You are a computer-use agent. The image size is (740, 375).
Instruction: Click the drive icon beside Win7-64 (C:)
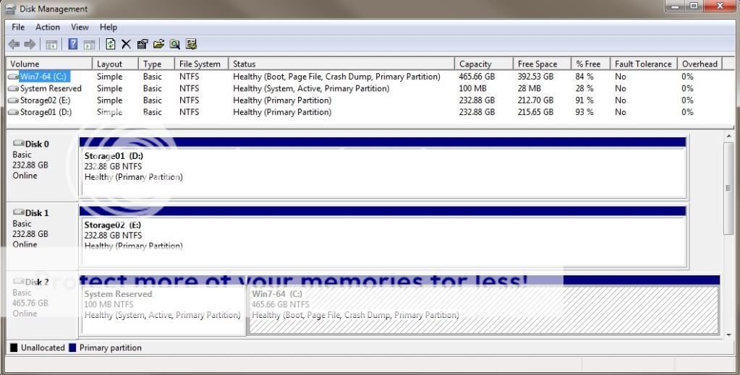[13, 77]
